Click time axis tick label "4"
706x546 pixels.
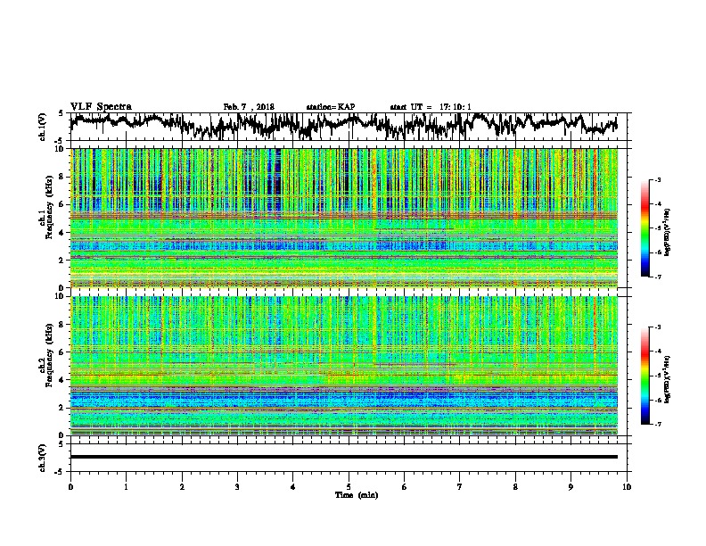pos(293,487)
